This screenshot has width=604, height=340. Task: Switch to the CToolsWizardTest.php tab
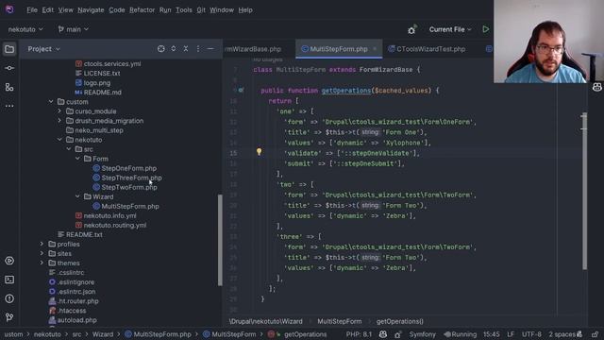tap(427, 49)
